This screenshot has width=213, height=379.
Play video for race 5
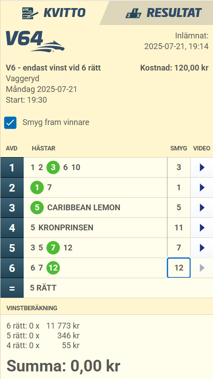(x=202, y=248)
